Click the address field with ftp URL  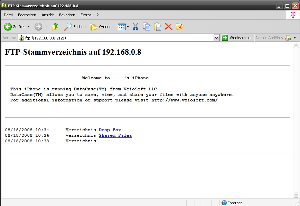[118, 38]
